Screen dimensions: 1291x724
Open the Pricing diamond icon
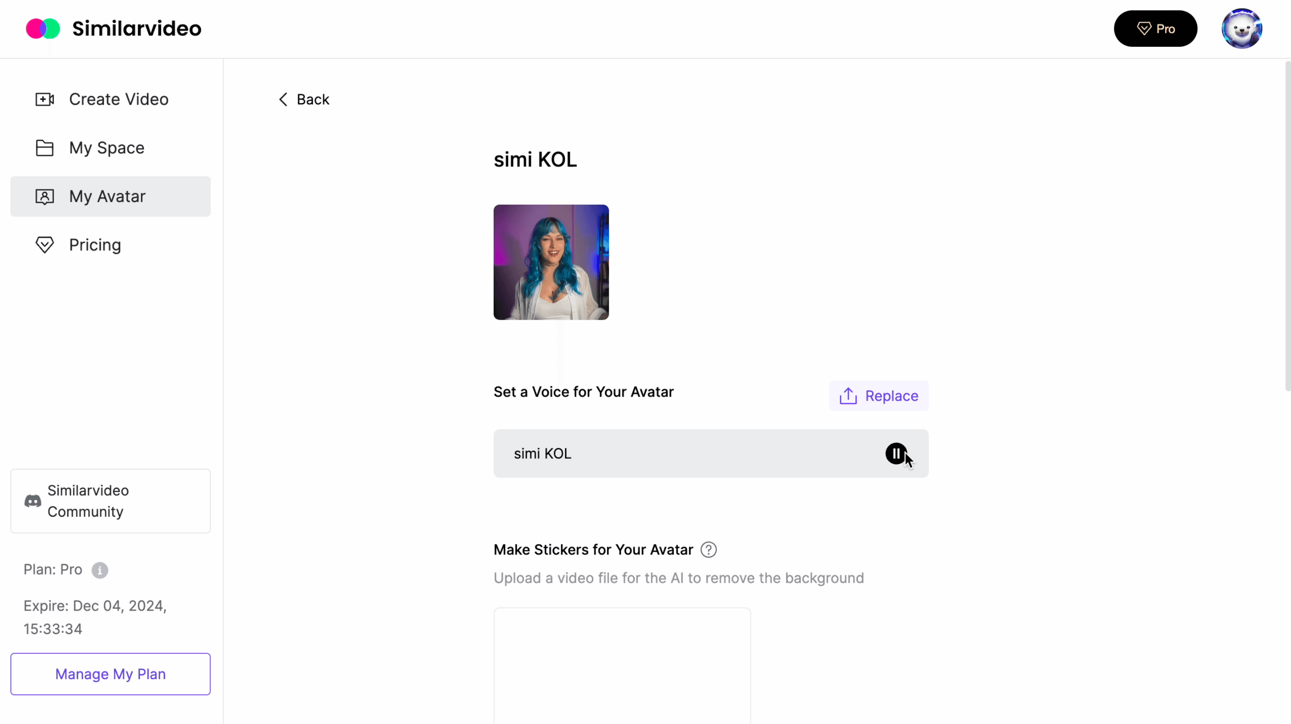click(45, 245)
